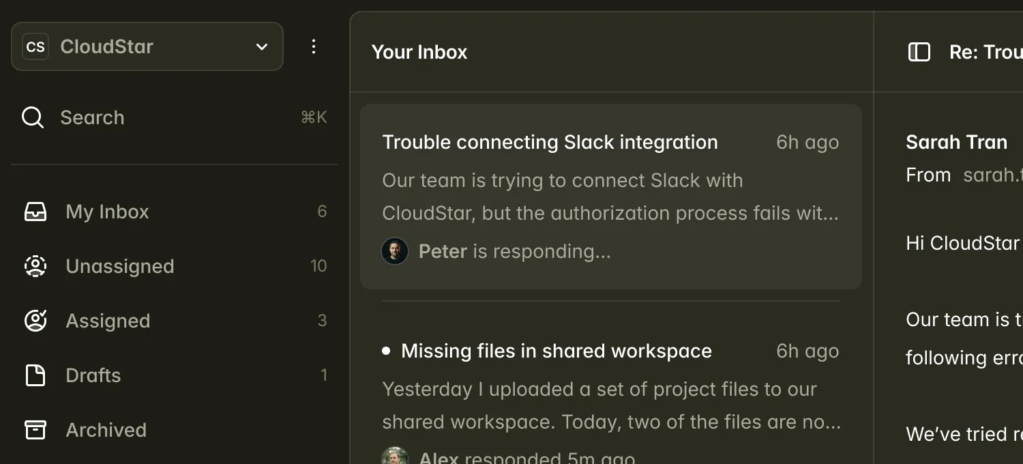Image resolution: width=1023 pixels, height=464 pixels.
Task: Open the three-dot more options menu
Action: 314,46
